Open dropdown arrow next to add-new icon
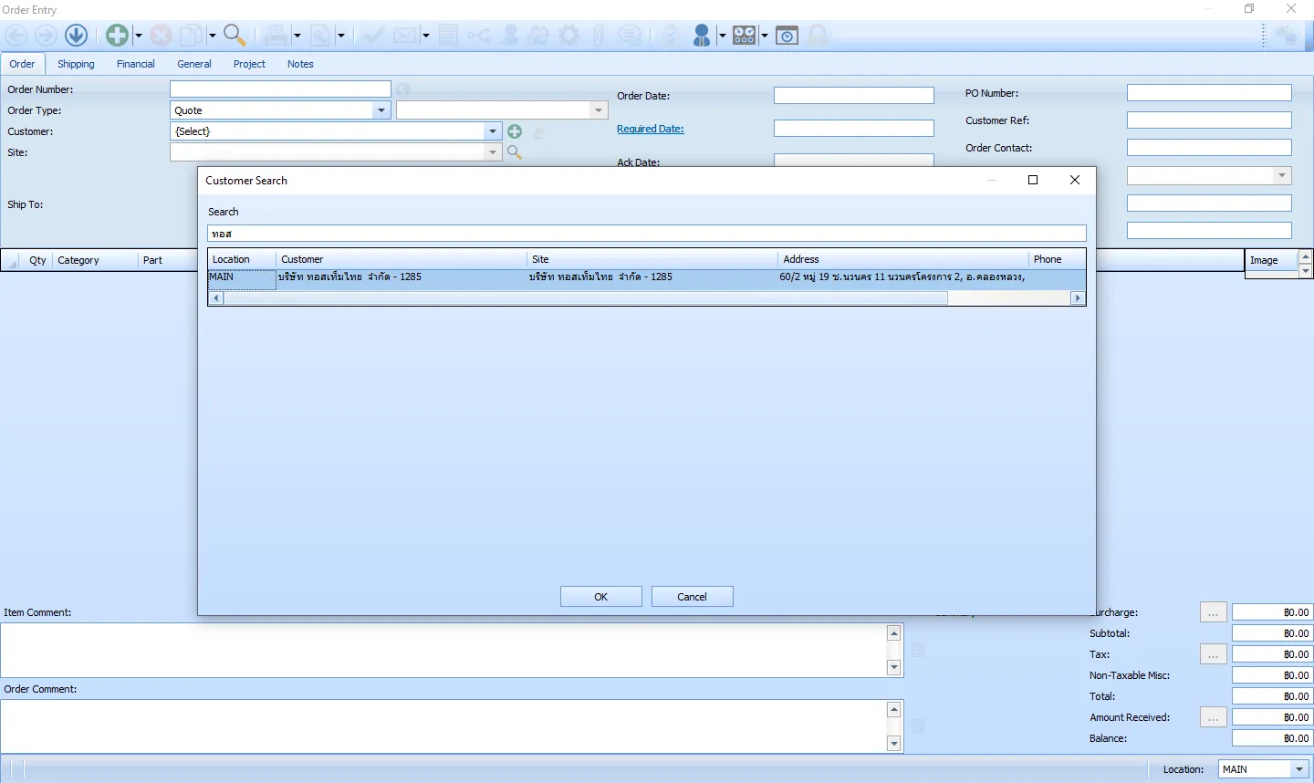Viewport: 1314px width, 783px height. click(x=139, y=36)
